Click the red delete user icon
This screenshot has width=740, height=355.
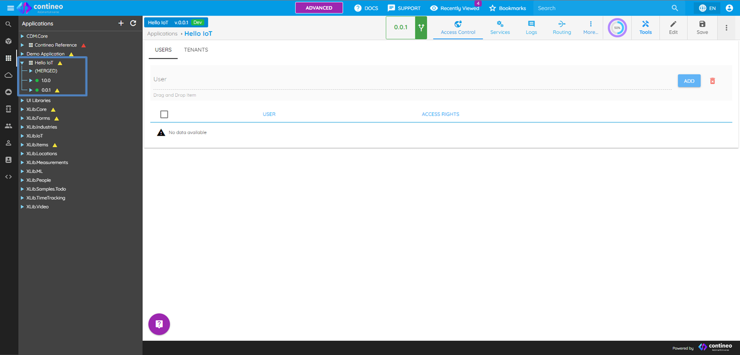712,81
